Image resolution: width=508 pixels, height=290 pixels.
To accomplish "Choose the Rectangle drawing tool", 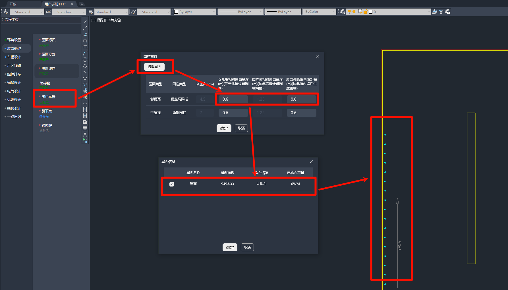I will (85, 47).
